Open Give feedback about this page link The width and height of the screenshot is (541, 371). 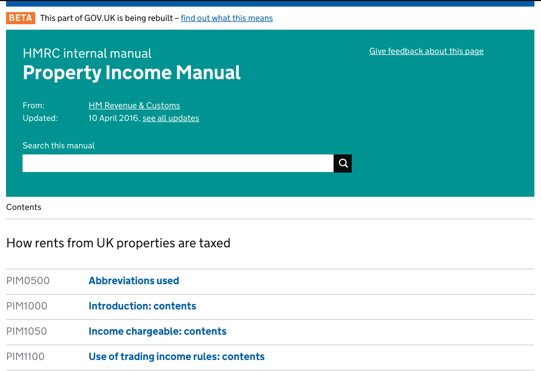(427, 51)
